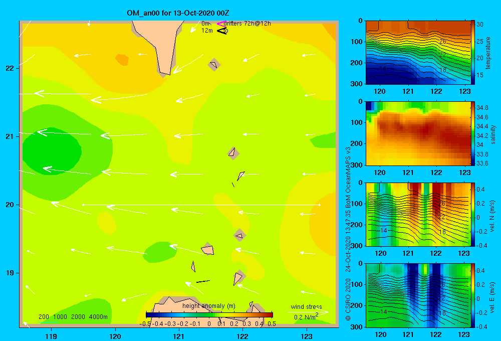Click the 'temperature' axis label
The width and height of the screenshot is (501, 341).
pyautogui.click(x=488, y=53)
